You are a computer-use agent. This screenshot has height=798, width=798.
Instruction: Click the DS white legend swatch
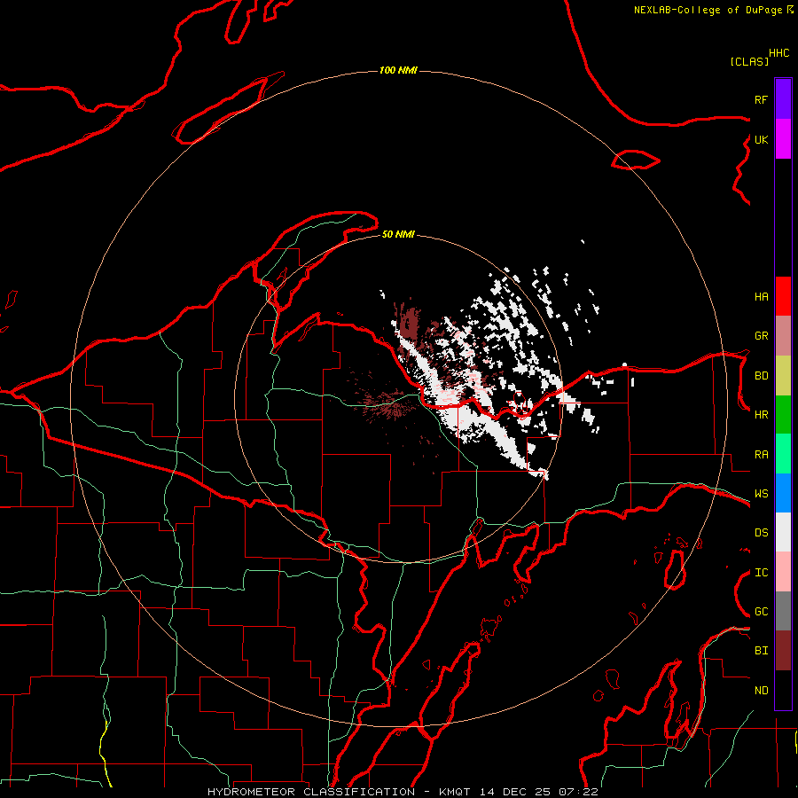783,532
